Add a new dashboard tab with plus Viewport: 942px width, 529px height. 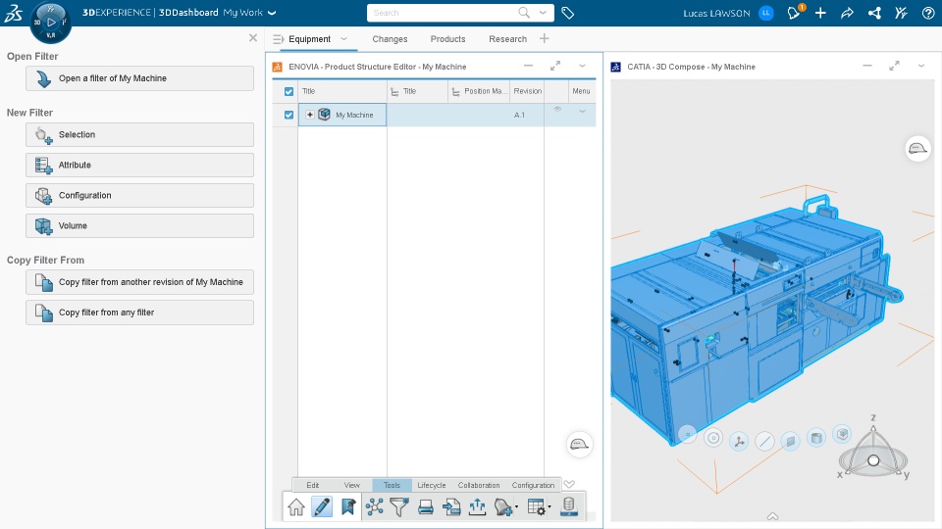pos(545,38)
